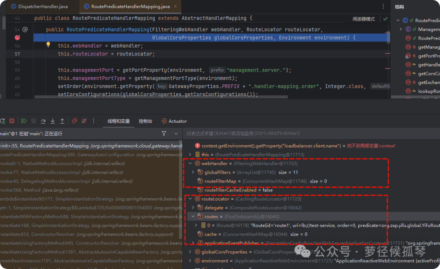Select createBeanInstance:1191 frame
Viewport: 440px width, 269px height.
(x=91, y=260)
